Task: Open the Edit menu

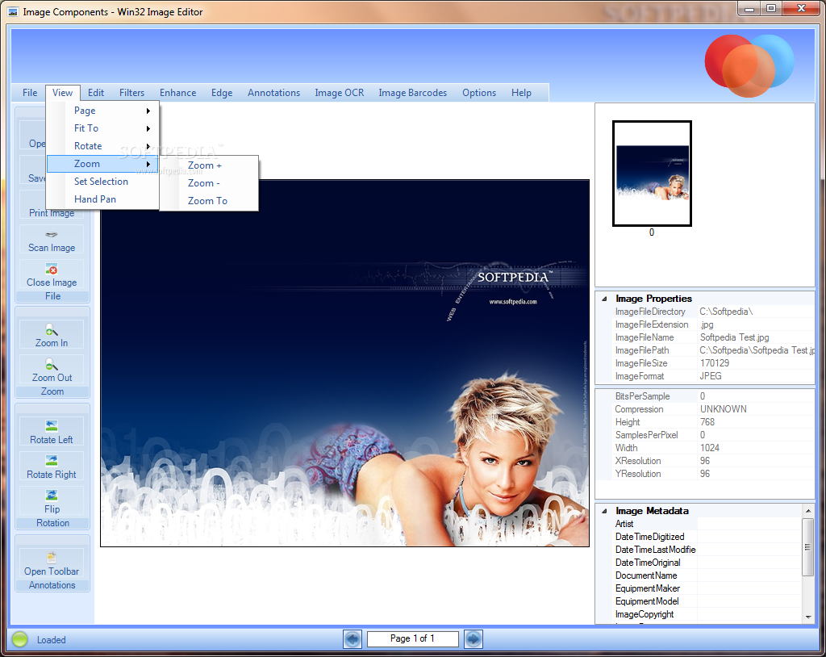Action: [96, 93]
